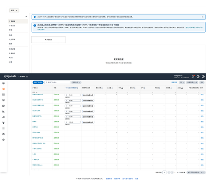Click shield icon in left rail

click(3, 100)
